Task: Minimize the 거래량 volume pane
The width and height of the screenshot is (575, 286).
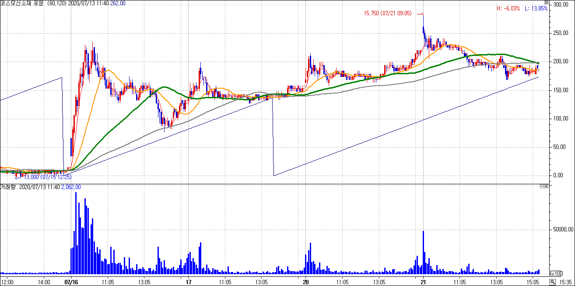Action: [542, 186]
